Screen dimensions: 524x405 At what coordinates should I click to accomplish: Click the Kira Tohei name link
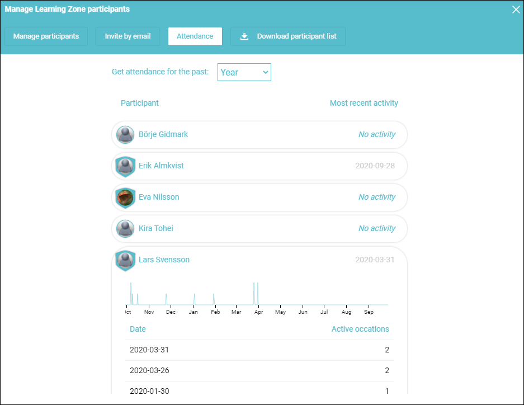tap(156, 229)
